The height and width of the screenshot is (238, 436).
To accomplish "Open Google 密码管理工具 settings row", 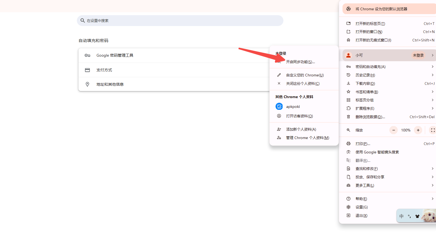I will [174, 55].
